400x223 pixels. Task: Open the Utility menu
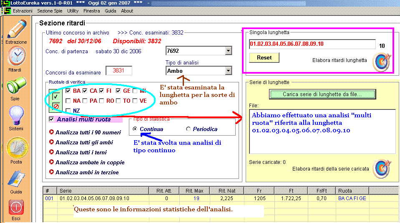pyautogui.click(x=73, y=11)
